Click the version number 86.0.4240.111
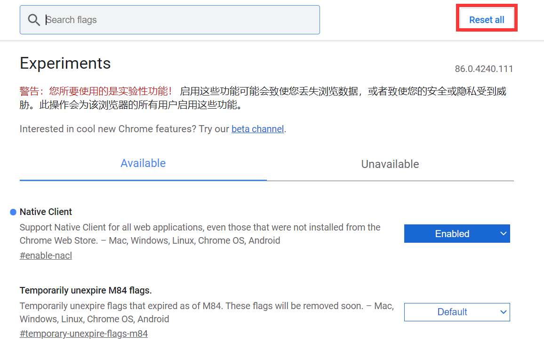Viewport: 544px width, 350px height. (x=483, y=69)
